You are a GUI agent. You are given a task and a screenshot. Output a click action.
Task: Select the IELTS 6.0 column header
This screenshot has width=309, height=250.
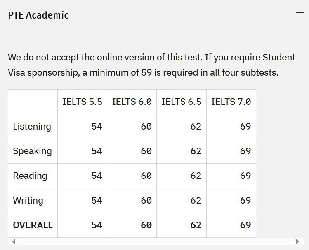(x=132, y=102)
